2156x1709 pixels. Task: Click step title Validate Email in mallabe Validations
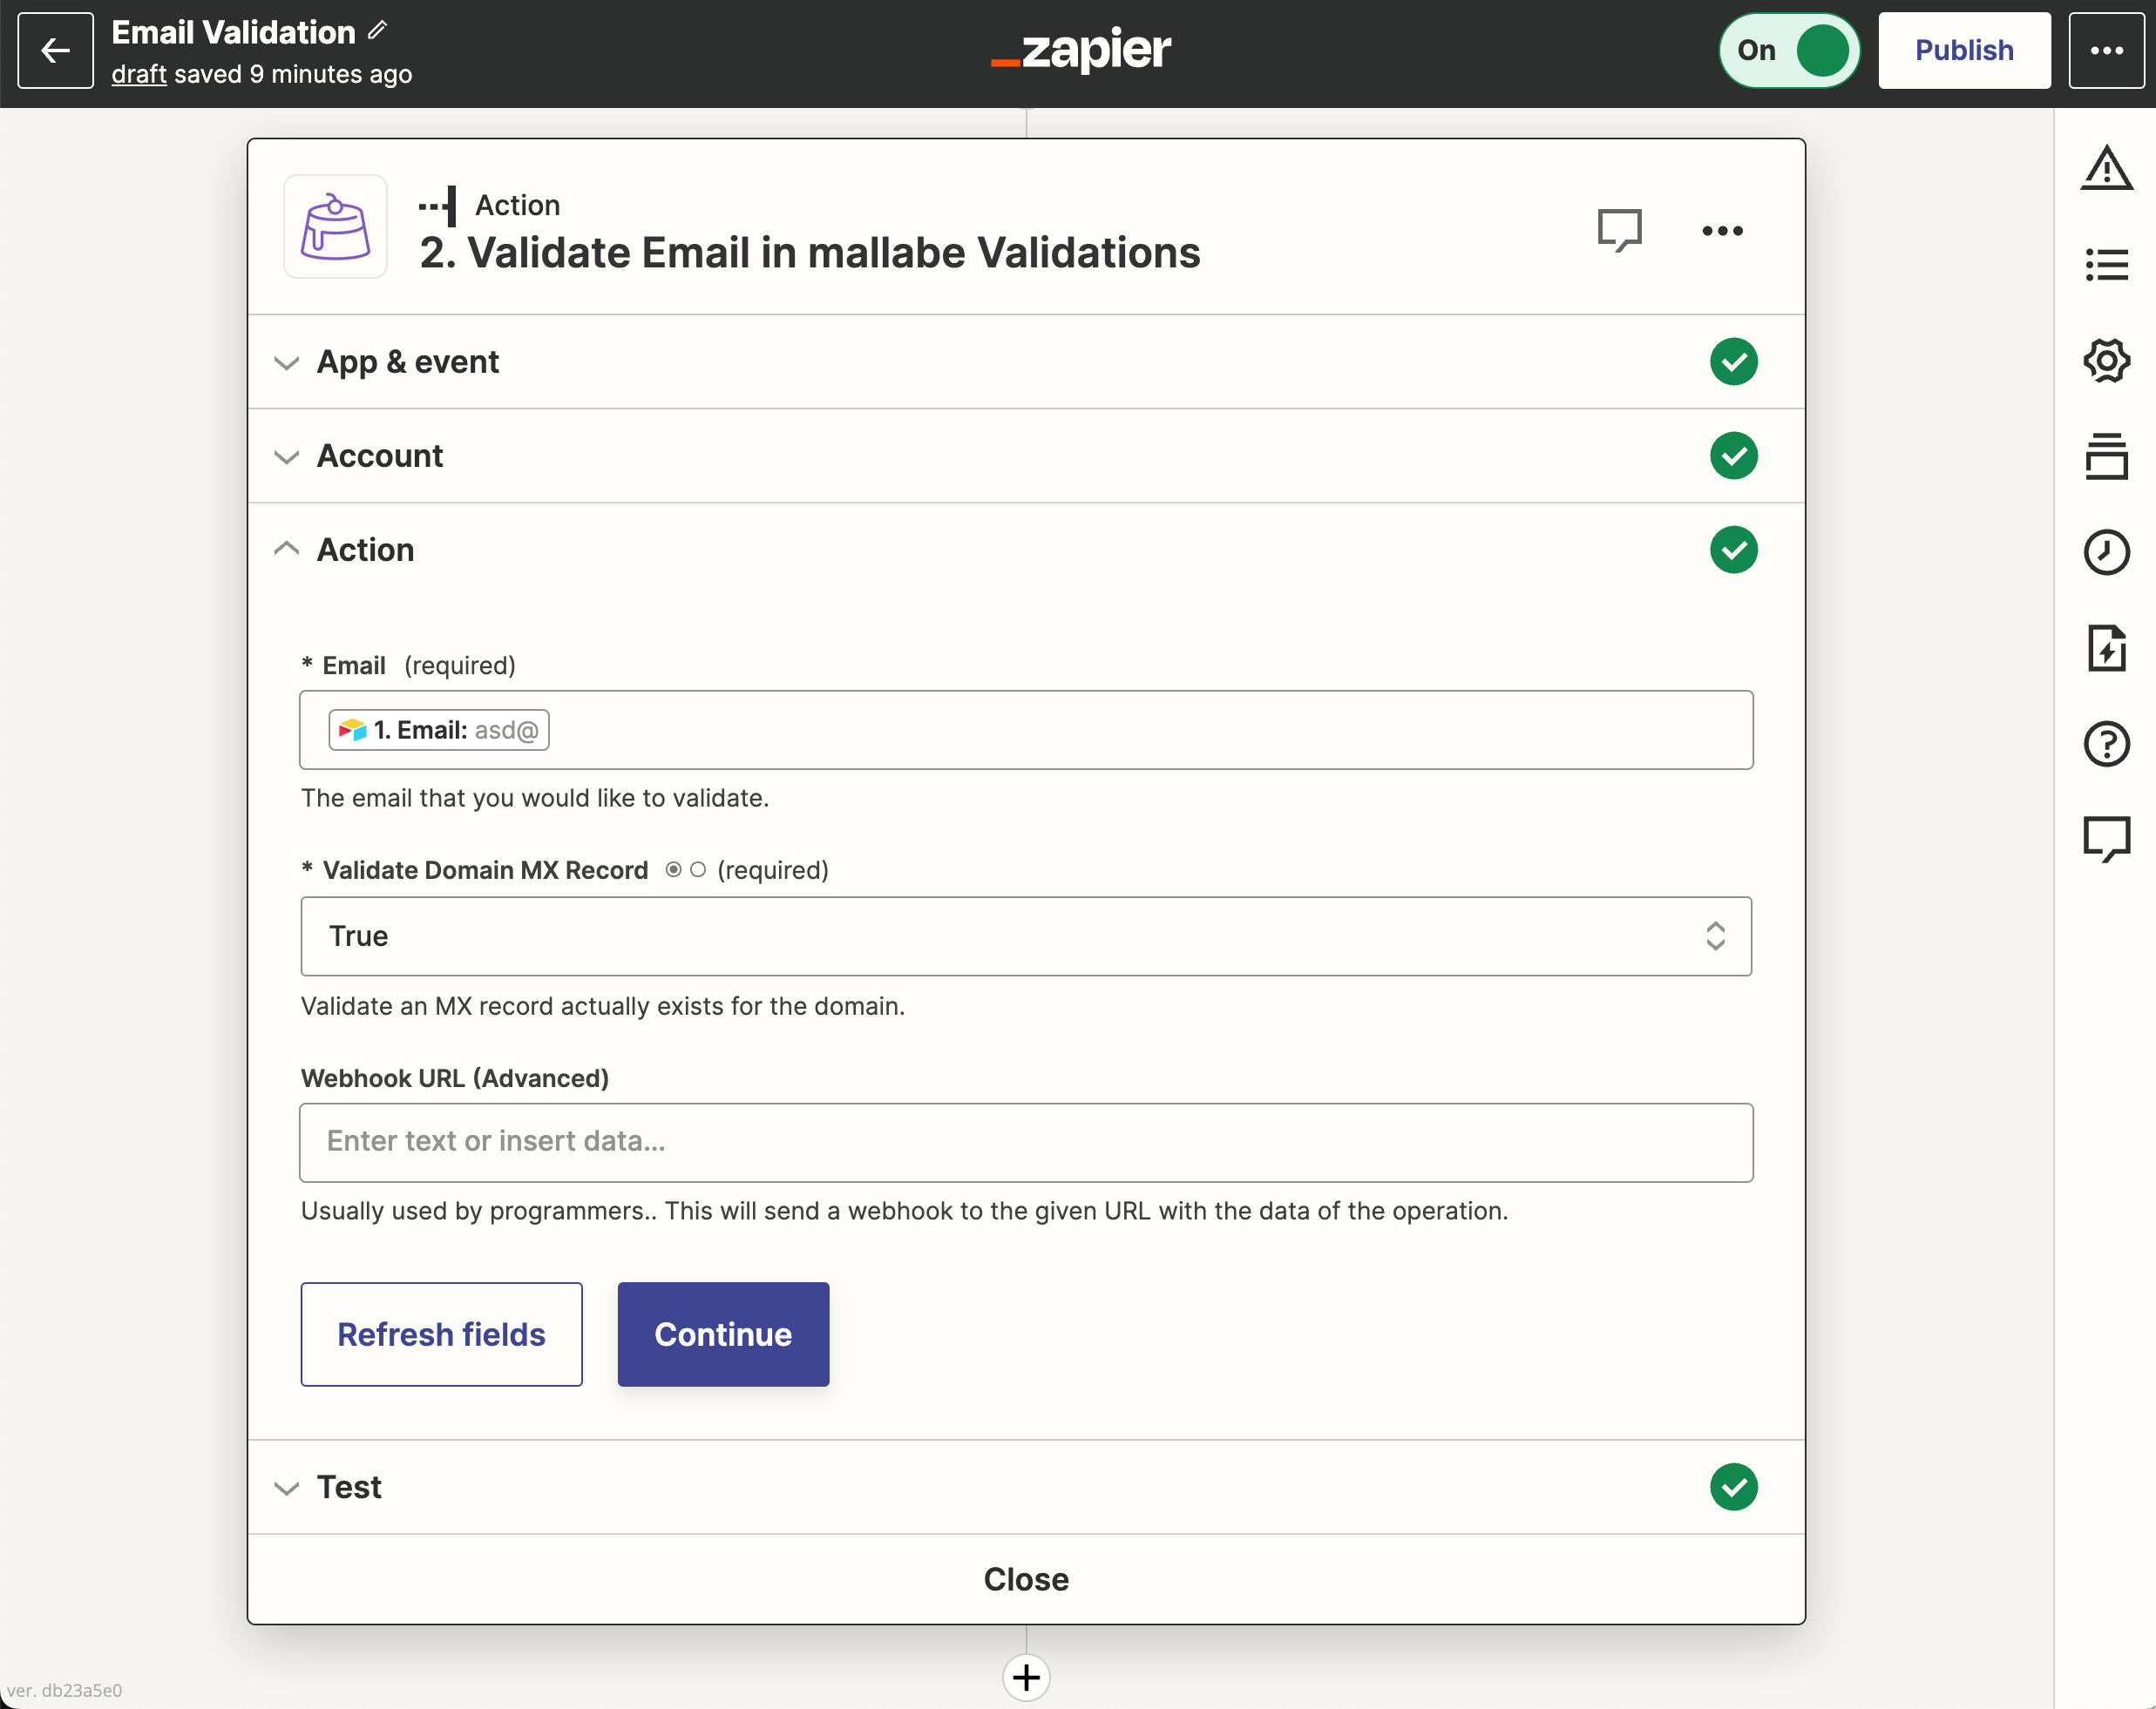click(x=809, y=253)
